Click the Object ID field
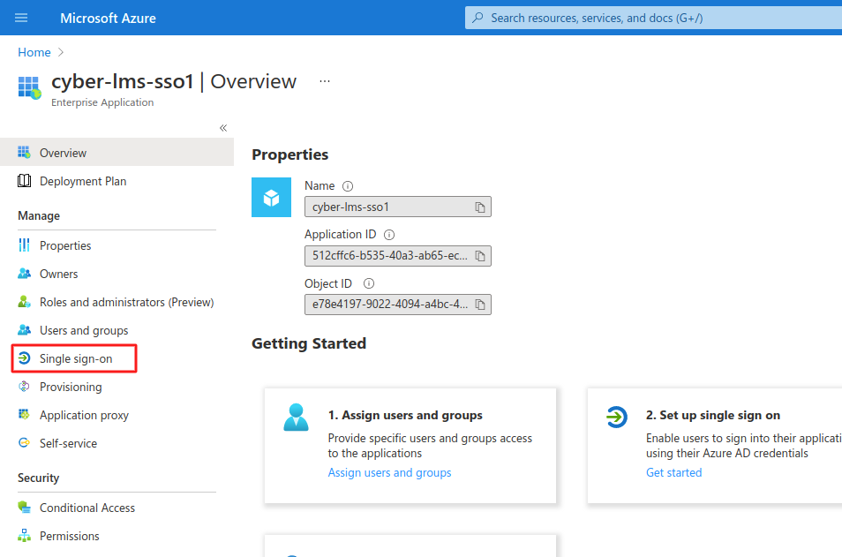The height and width of the screenshot is (557, 842). 398,305
